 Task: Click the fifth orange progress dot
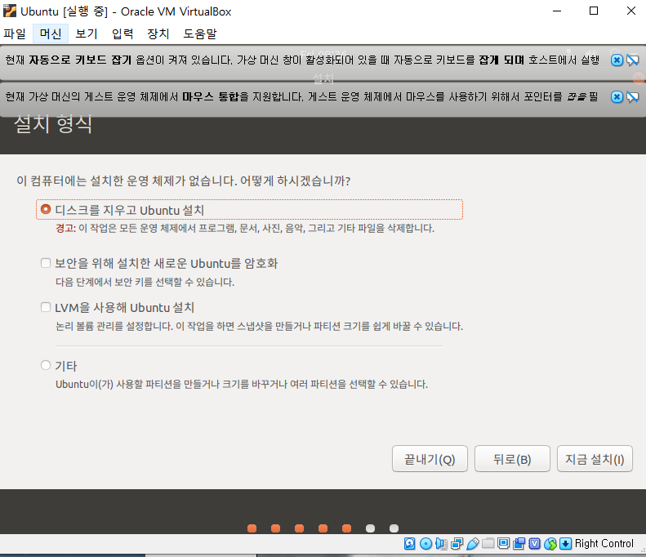point(347,528)
